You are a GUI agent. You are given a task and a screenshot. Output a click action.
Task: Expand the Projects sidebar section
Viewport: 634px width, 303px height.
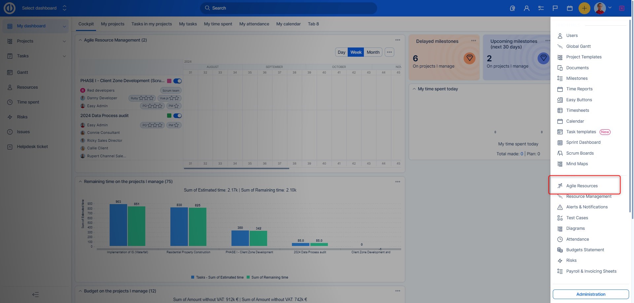pyautogui.click(x=64, y=41)
